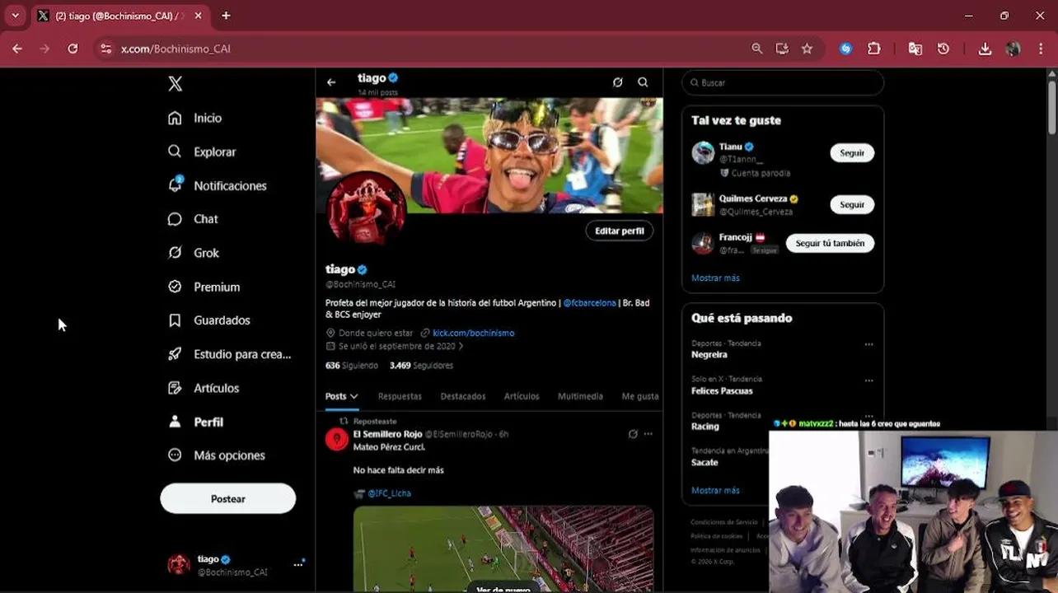Reload the current page
The width and height of the screenshot is (1058, 593).
(73, 49)
